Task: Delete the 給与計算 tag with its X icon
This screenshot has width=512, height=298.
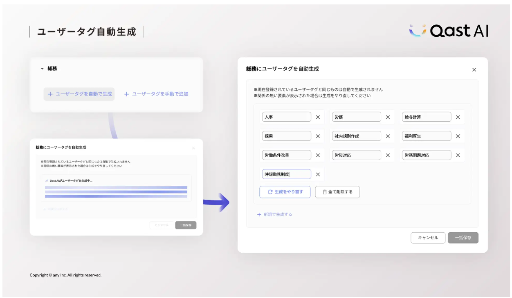Action: pyautogui.click(x=458, y=117)
